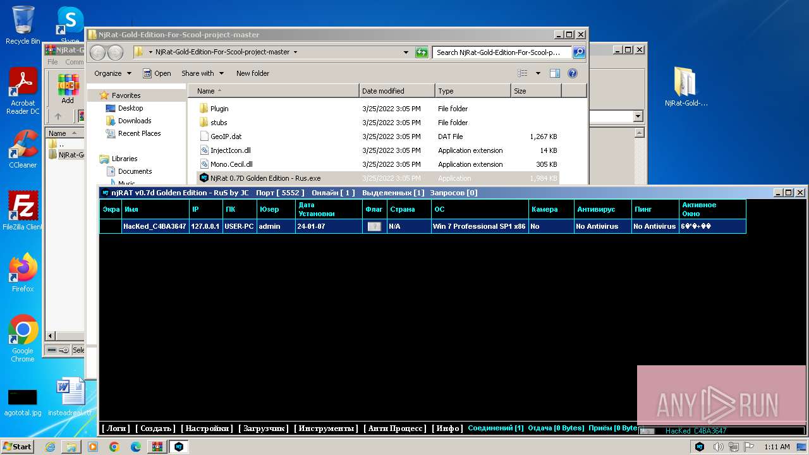Click the volume speaker tray icon
The height and width of the screenshot is (455, 809).
718,447
